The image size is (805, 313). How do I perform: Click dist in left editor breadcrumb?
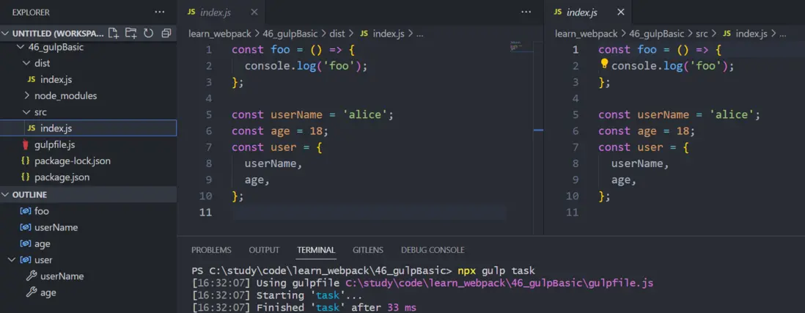(x=337, y=34)
